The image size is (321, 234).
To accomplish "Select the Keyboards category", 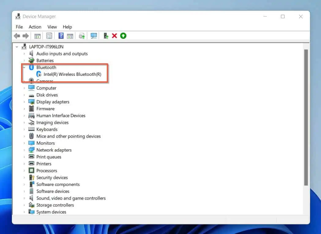I will click(x=47, y=129).
